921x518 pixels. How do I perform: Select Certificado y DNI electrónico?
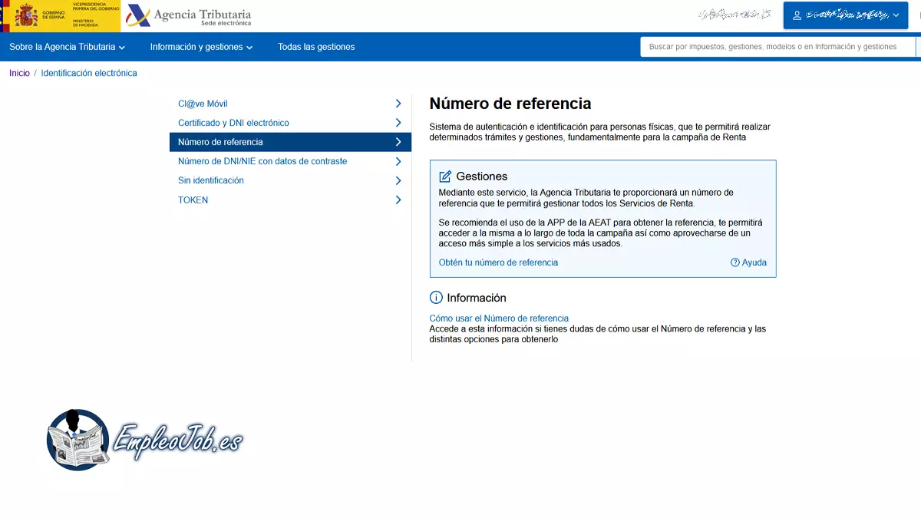tap(290, 123)
